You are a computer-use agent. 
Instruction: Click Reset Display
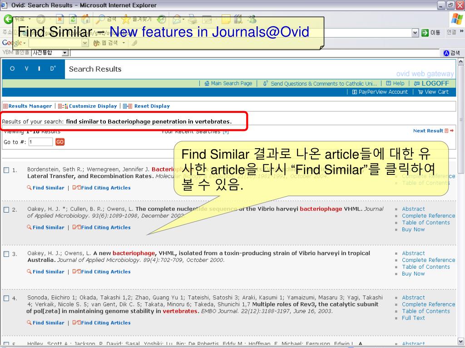tap(147, 106)
